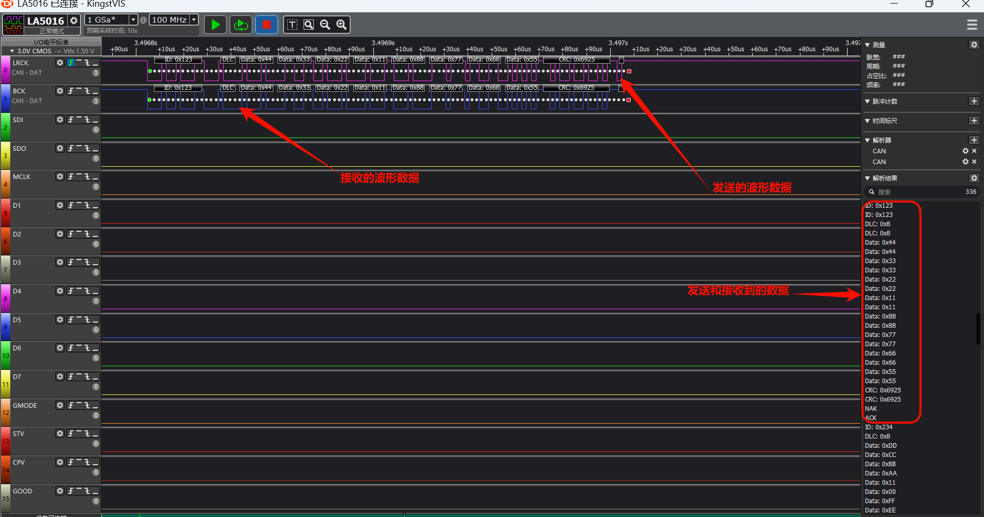The height and width of the screenshot is (517, 984).
Task: Open the sample rate 1 GSa dropdown
Action: coord(133,20)
